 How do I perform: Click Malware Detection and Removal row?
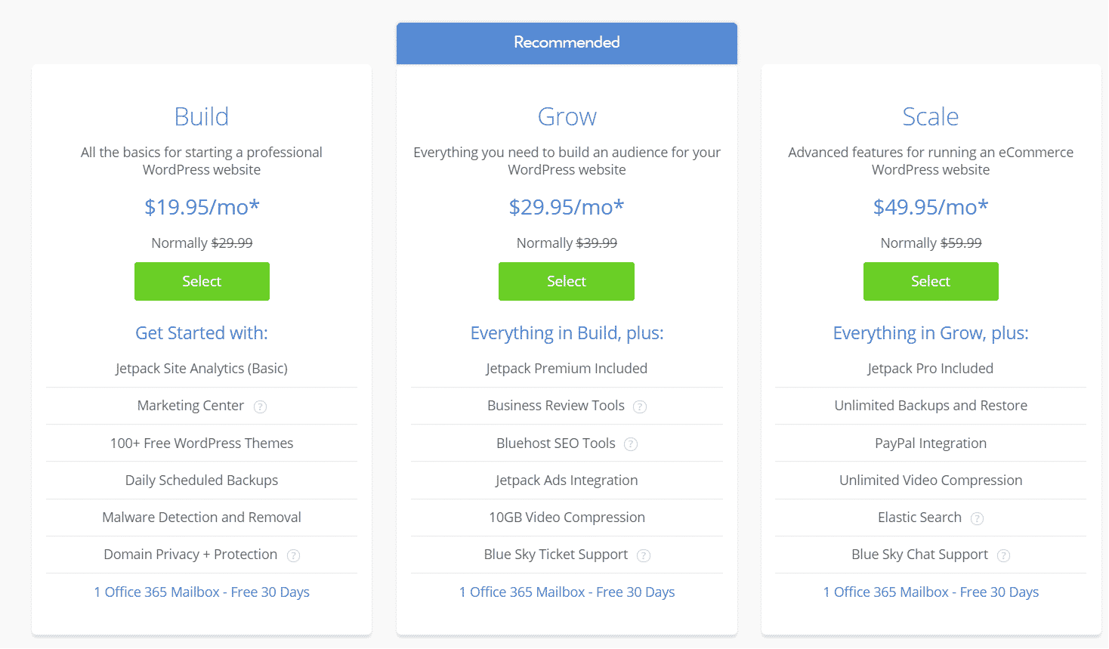click(x=202, y=518)
